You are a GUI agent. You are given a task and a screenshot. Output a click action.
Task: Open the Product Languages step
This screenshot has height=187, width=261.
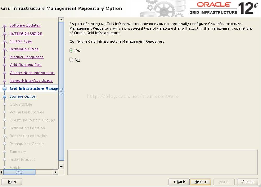click(x=27, y=57)
